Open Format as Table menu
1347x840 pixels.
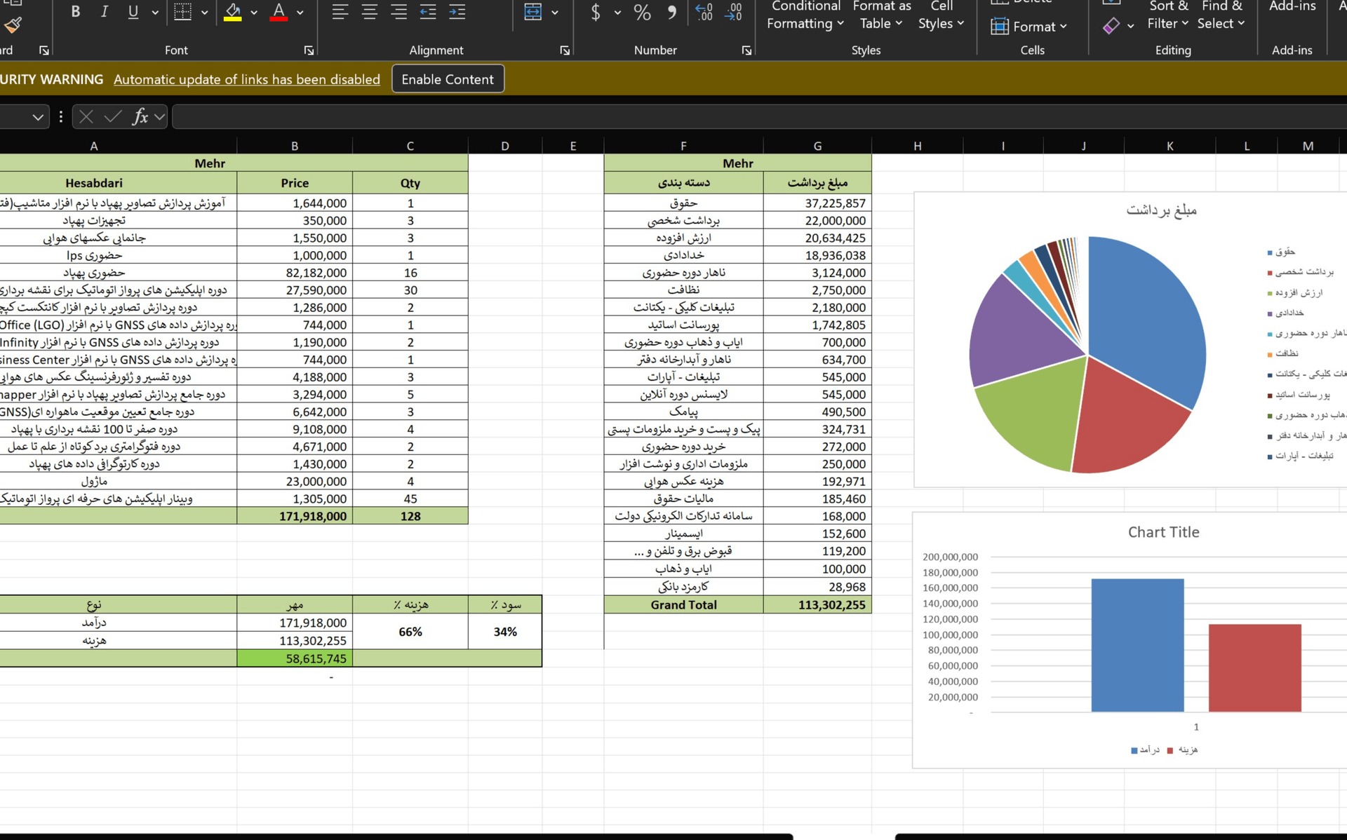tap(882, 15)
